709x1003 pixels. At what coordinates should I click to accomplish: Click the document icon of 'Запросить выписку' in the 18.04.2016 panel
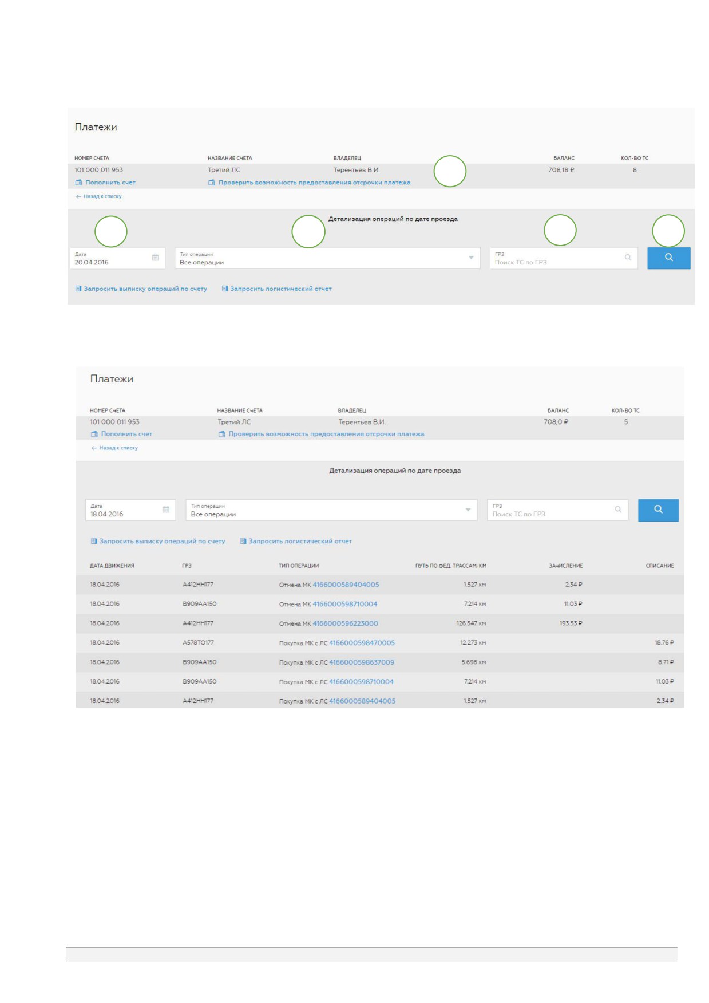pos(94,541)
